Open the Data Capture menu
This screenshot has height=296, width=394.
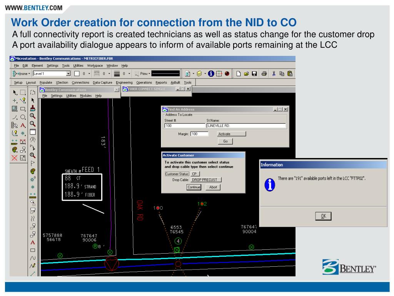[102, 82]
